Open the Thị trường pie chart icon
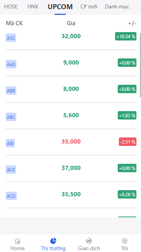The height and width of the screenshot is (252, 141). tap(53, 241)
